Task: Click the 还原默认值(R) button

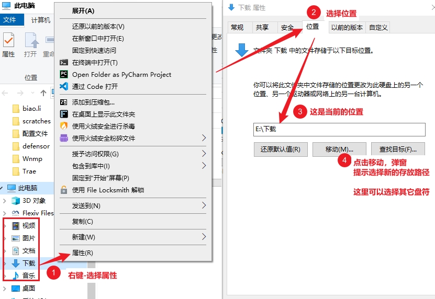Action: click(281, 149)
